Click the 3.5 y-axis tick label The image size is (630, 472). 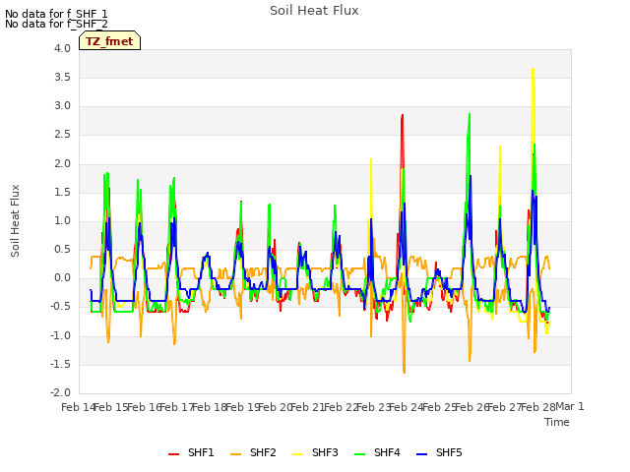62,77
